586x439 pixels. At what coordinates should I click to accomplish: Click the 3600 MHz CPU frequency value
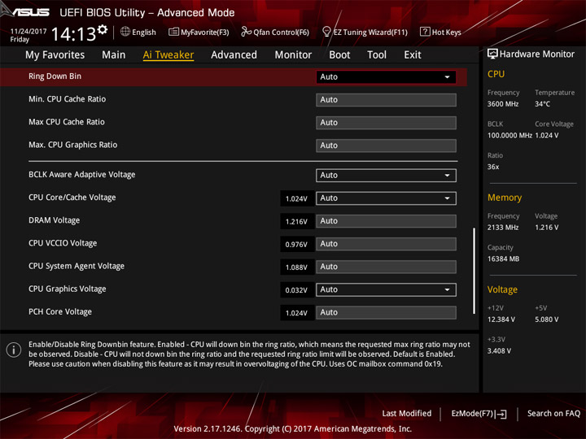[x=503, y=104]
